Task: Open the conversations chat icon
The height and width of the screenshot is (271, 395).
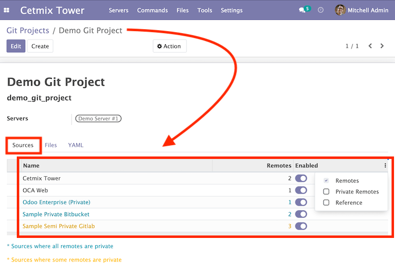Action: [x=302, y=10]
